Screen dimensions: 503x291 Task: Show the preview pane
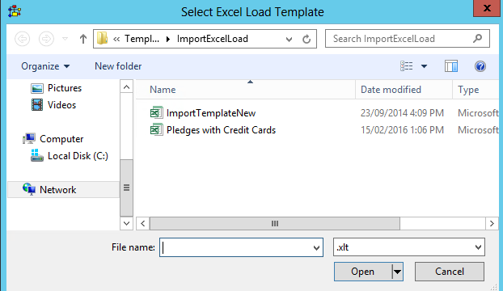(451, 66)
